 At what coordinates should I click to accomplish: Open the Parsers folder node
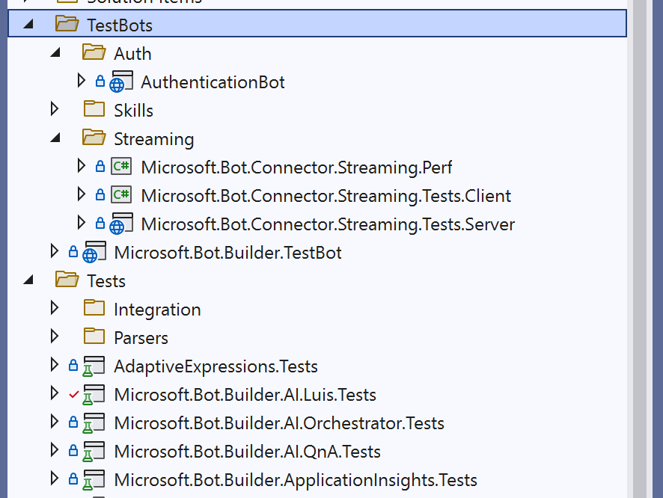pos(53,336)
